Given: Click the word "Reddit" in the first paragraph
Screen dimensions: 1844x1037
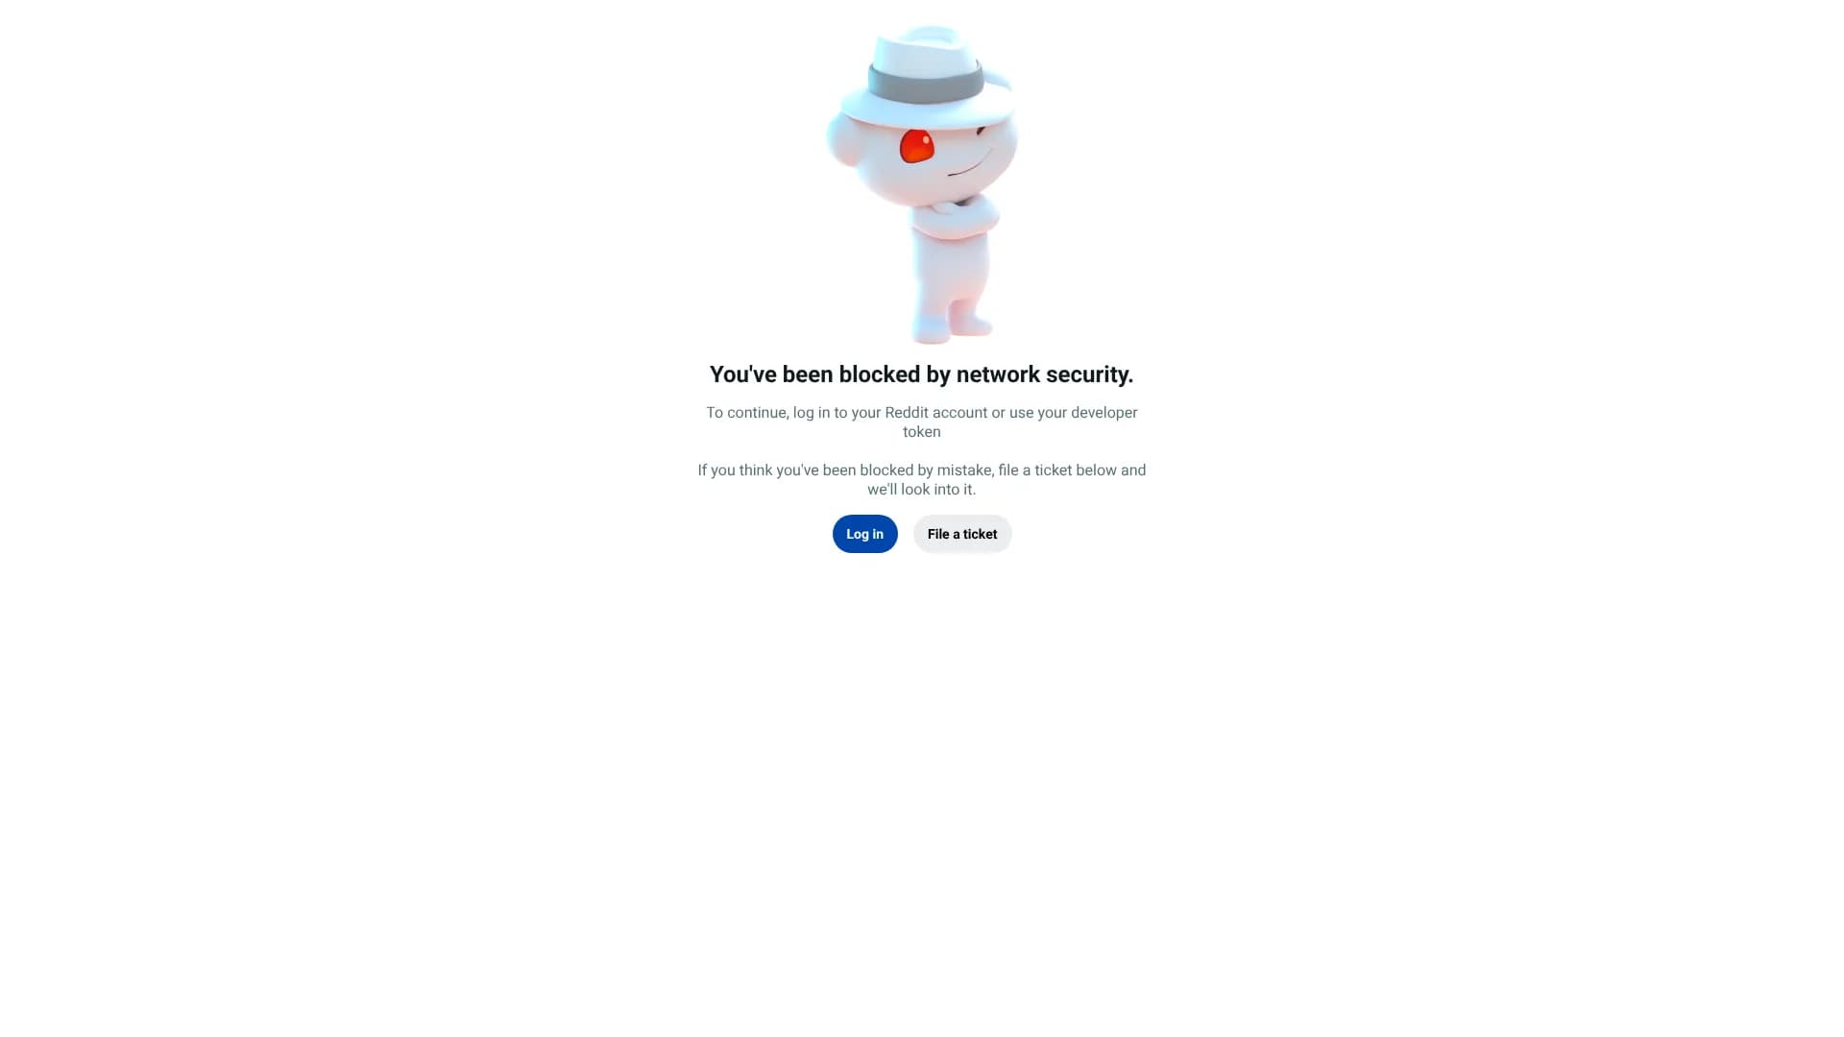Looking at the screenshot, I should (907, 413).
